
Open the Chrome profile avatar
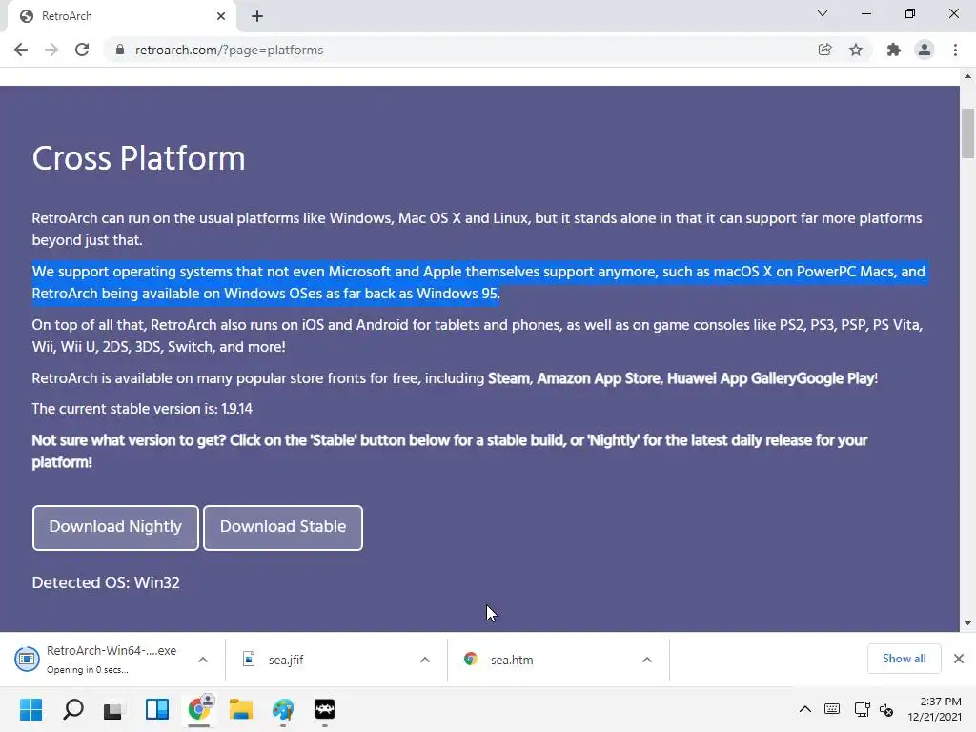[x=925, y=50]
